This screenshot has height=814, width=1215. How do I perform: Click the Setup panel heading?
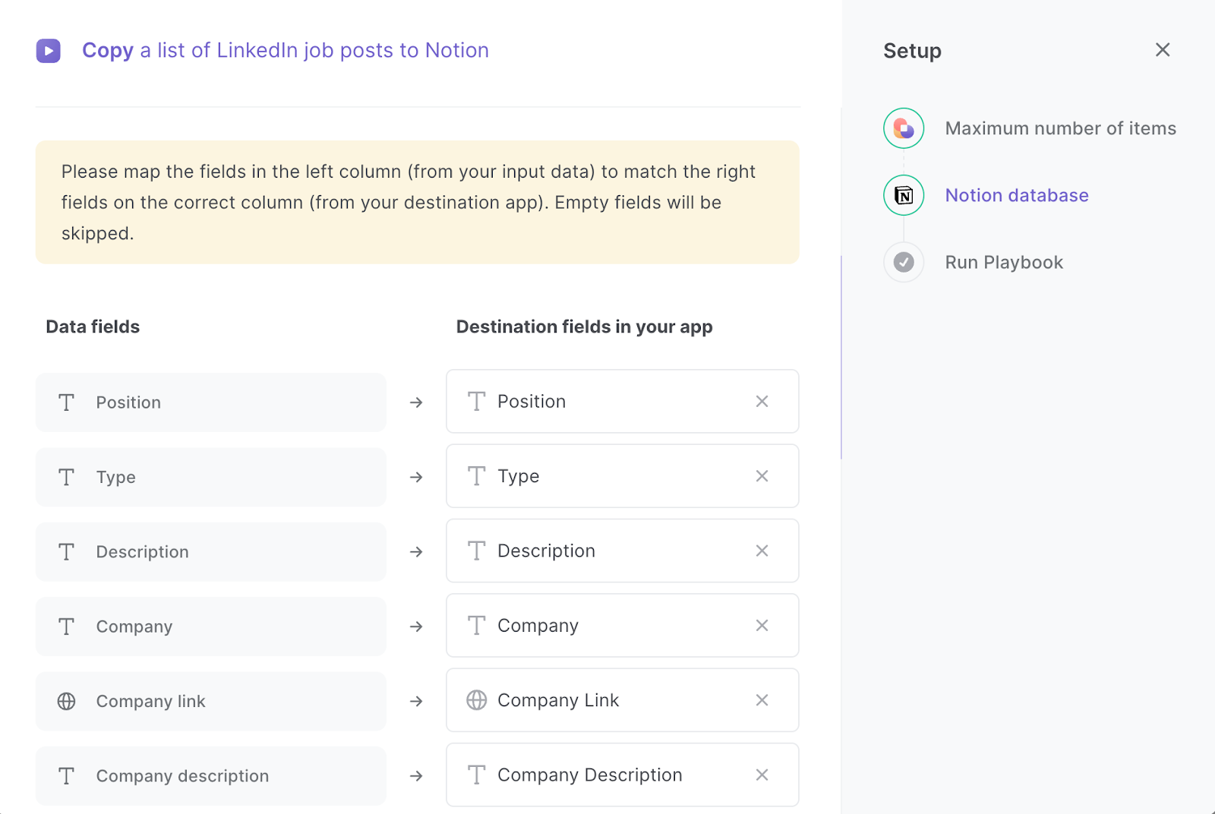(x=912, y=51)
